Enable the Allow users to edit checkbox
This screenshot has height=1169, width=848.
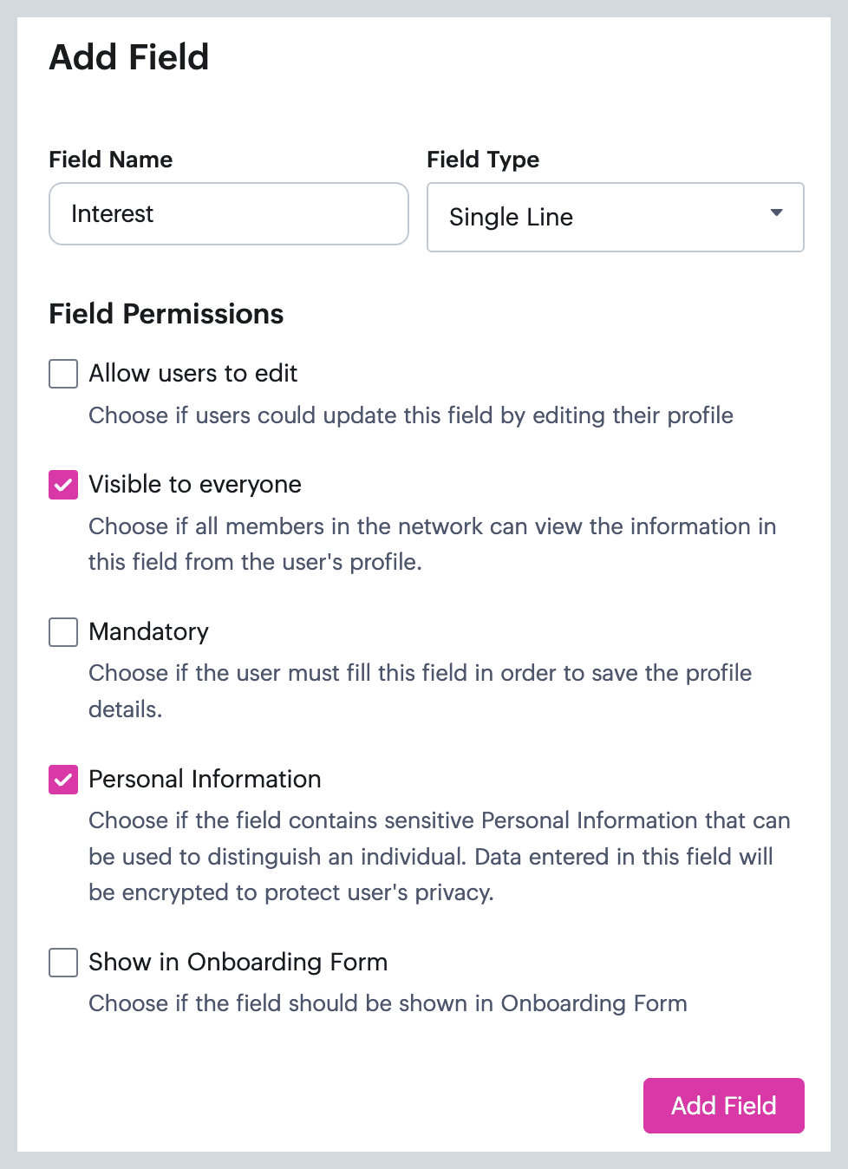click(x=63, y=374)
